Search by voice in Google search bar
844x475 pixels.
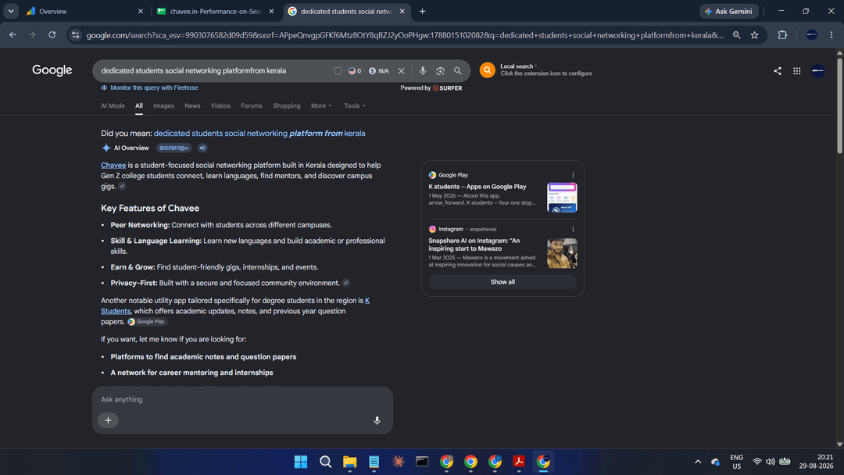pos(423,71)
